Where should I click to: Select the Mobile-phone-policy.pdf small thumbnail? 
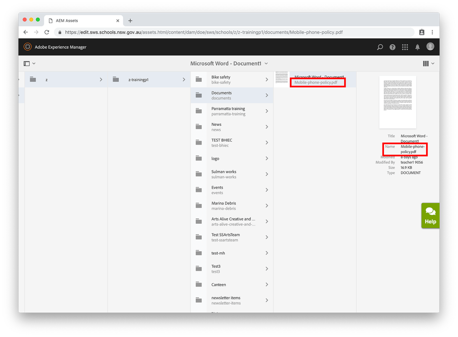282,78
